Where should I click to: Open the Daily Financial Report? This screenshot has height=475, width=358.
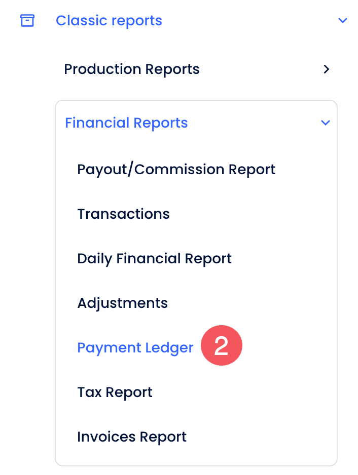coord(154,259)
